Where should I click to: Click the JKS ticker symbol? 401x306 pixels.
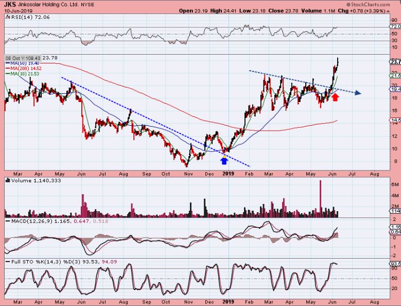[x=10, y=4]
